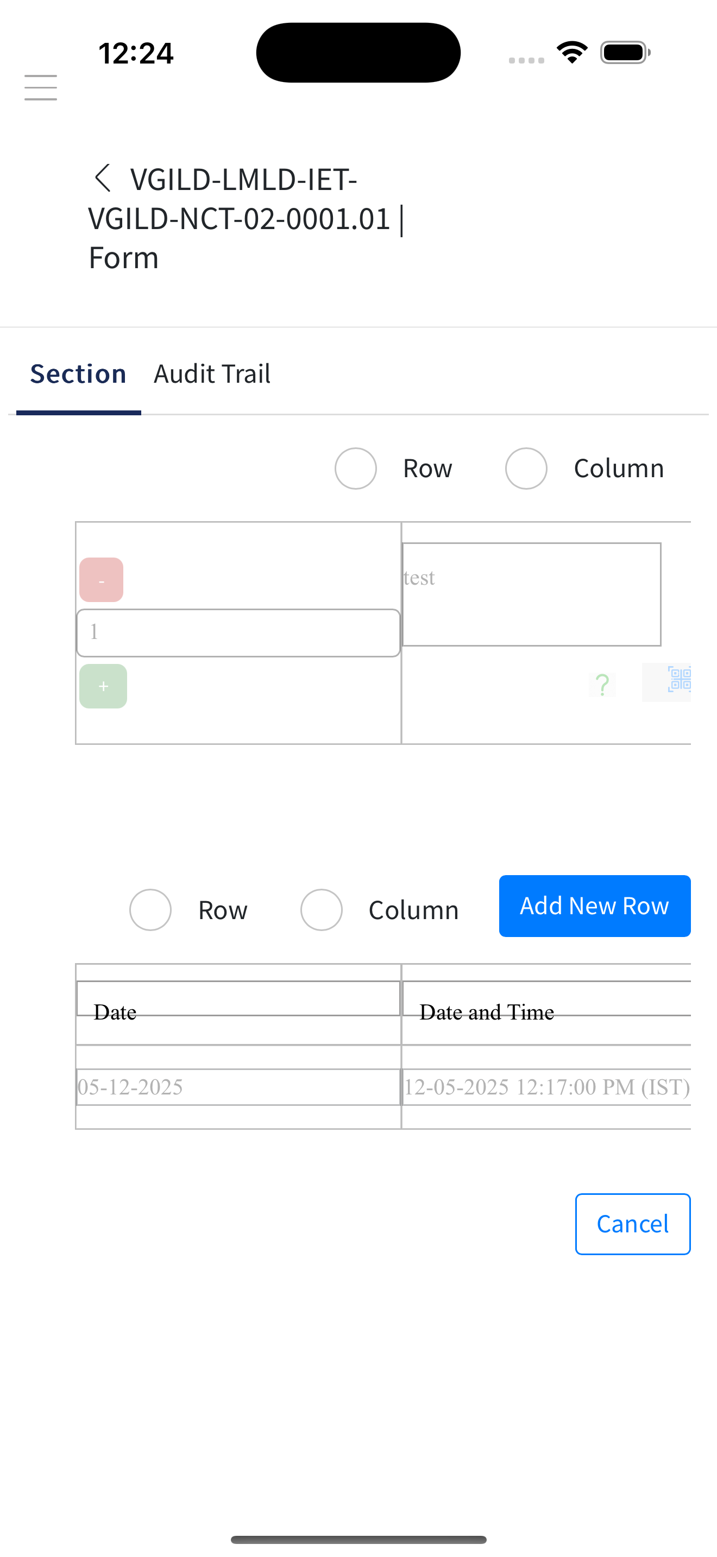
Task: Click the Cancel button
Action: click(x=633, y=1224)
